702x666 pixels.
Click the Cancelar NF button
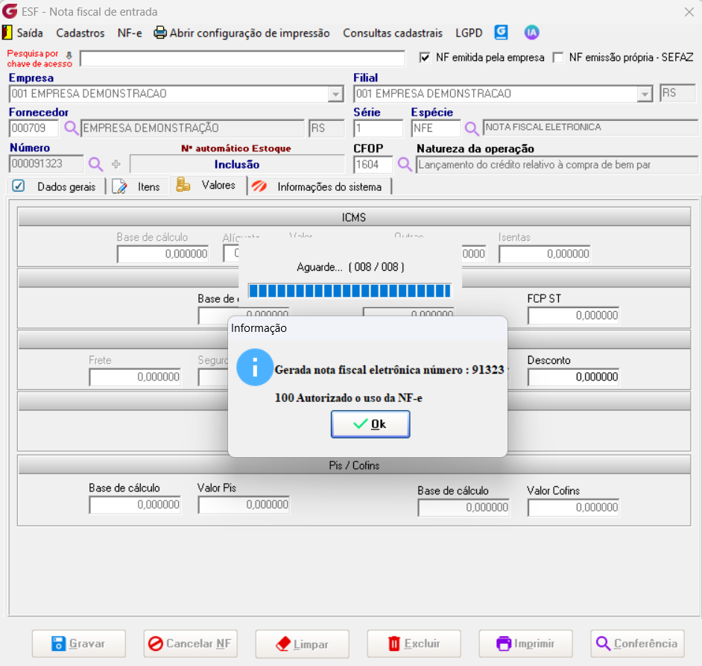pos(190,644)
